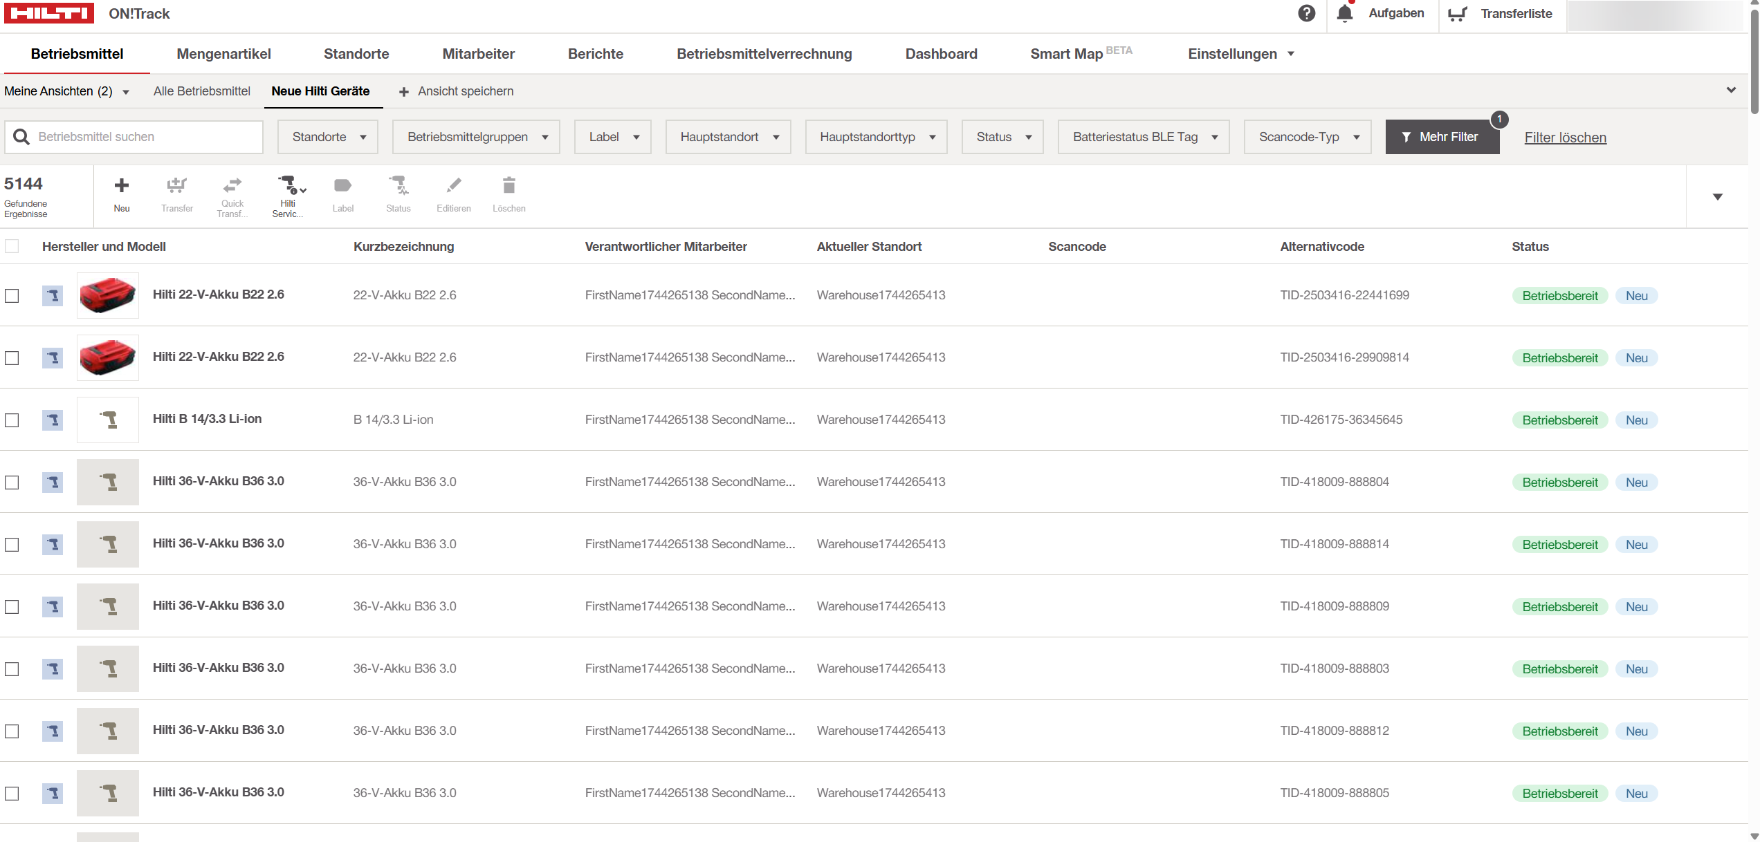Click the Transfer toolbar icon
Image resolution: width=1760 pixels, height=842 pixels.
[x=177, y=185]
